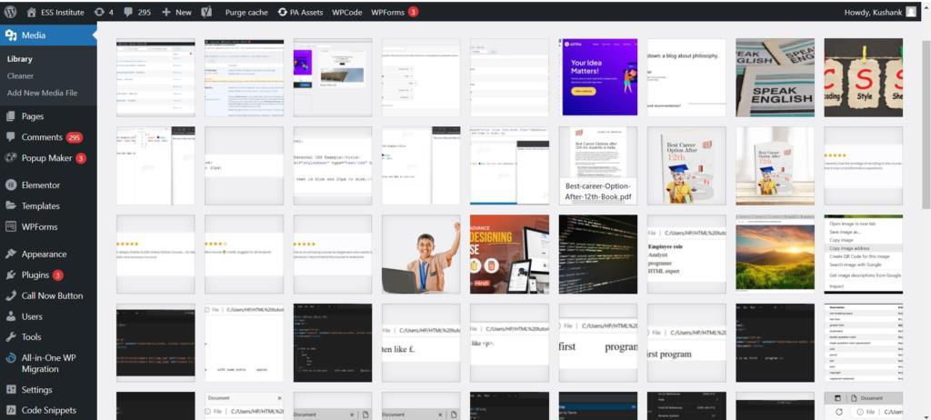Open the Appearance menu label

click(x=44, y=254)
